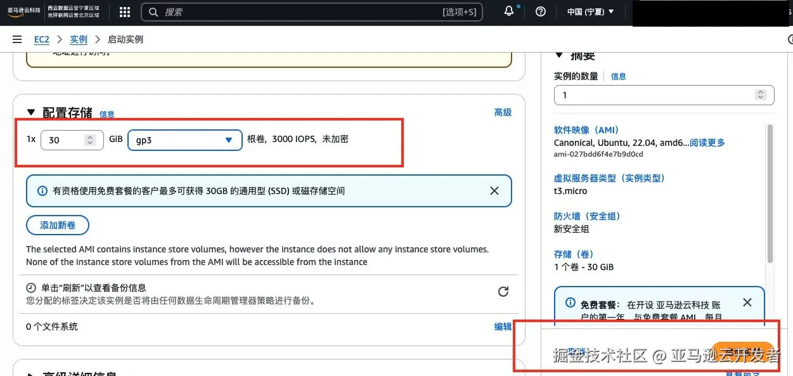Viewport: 793px width, 376px height.
Task: Click the 亚马逊云科技 logo
Action: (24, 12)
